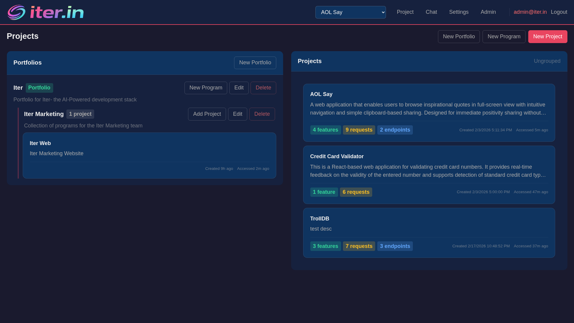This screenshot has height=323, width=574.
Task: Click the iter.in logo
Action: 45,12
